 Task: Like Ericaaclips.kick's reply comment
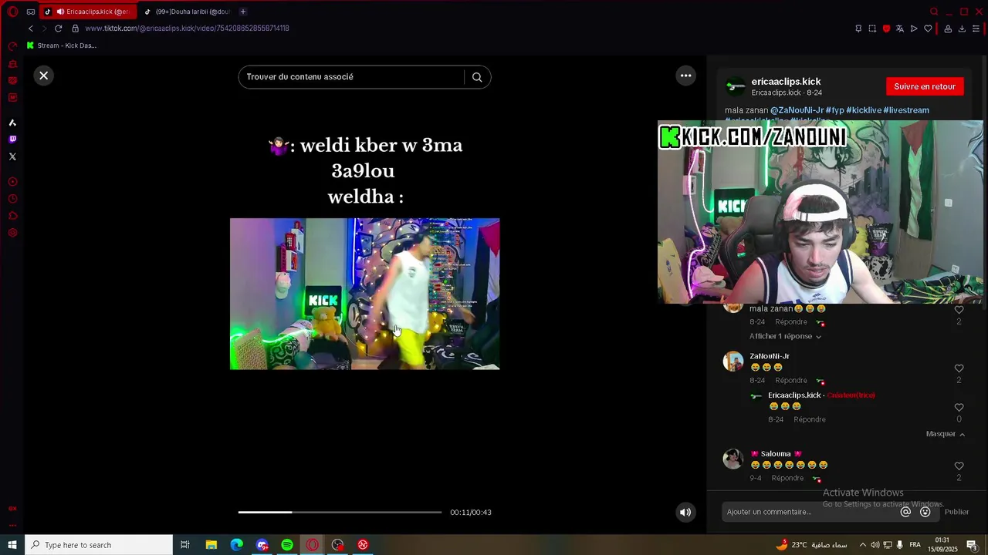[x=959, y=408]
